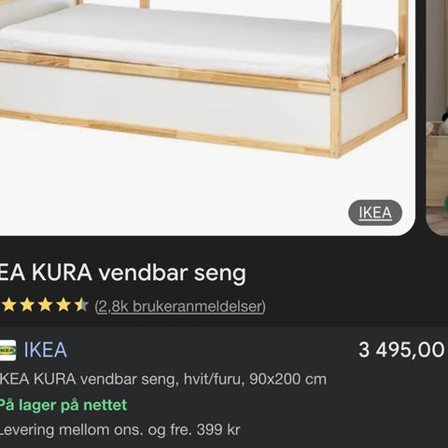Click the IKEA store logo icon
Screen dimensions: 448x448
[x=7, y=350]
